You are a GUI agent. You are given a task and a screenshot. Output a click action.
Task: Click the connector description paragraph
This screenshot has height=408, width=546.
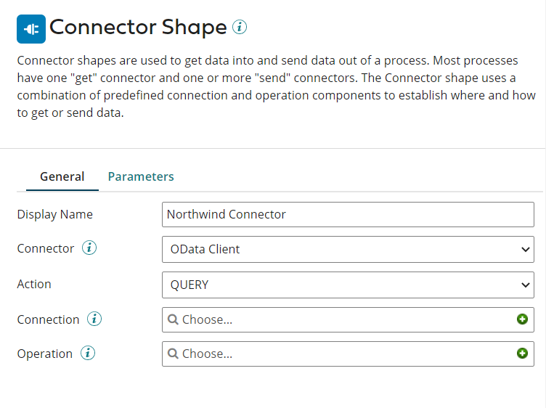pos(276,87)
